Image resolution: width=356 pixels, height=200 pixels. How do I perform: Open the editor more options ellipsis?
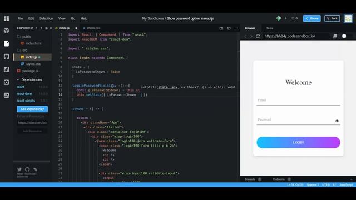236,28
